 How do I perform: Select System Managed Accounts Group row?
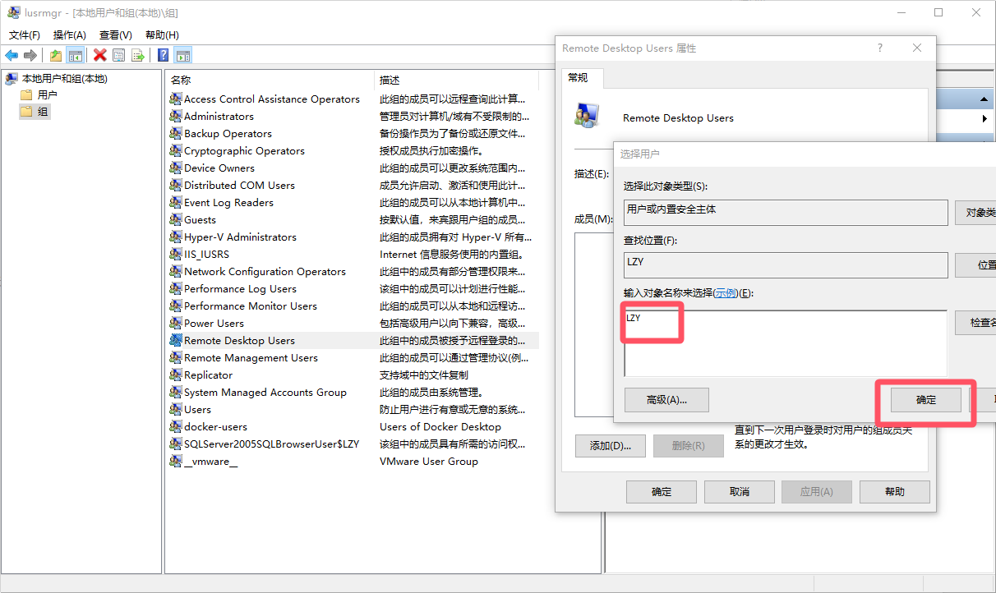(x=353, y=393)
